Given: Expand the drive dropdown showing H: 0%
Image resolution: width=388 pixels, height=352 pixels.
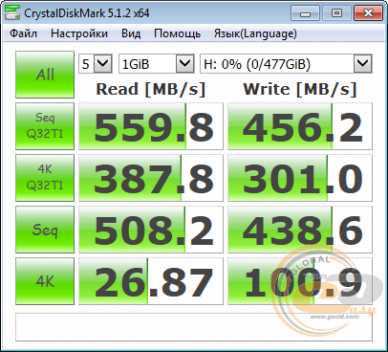Looking at the screenshot, I should (x=286, y=64).
